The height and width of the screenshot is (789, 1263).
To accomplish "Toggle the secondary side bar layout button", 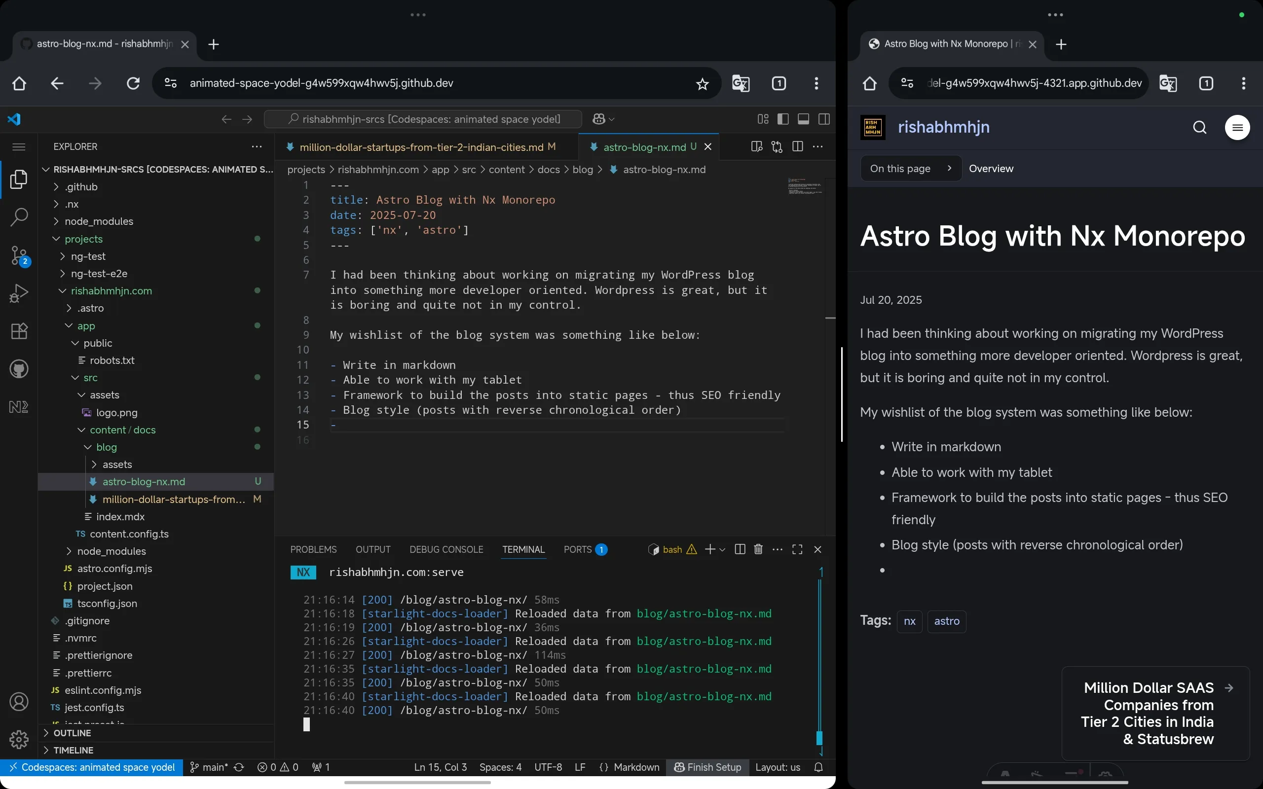I will [x=824, y=119].
